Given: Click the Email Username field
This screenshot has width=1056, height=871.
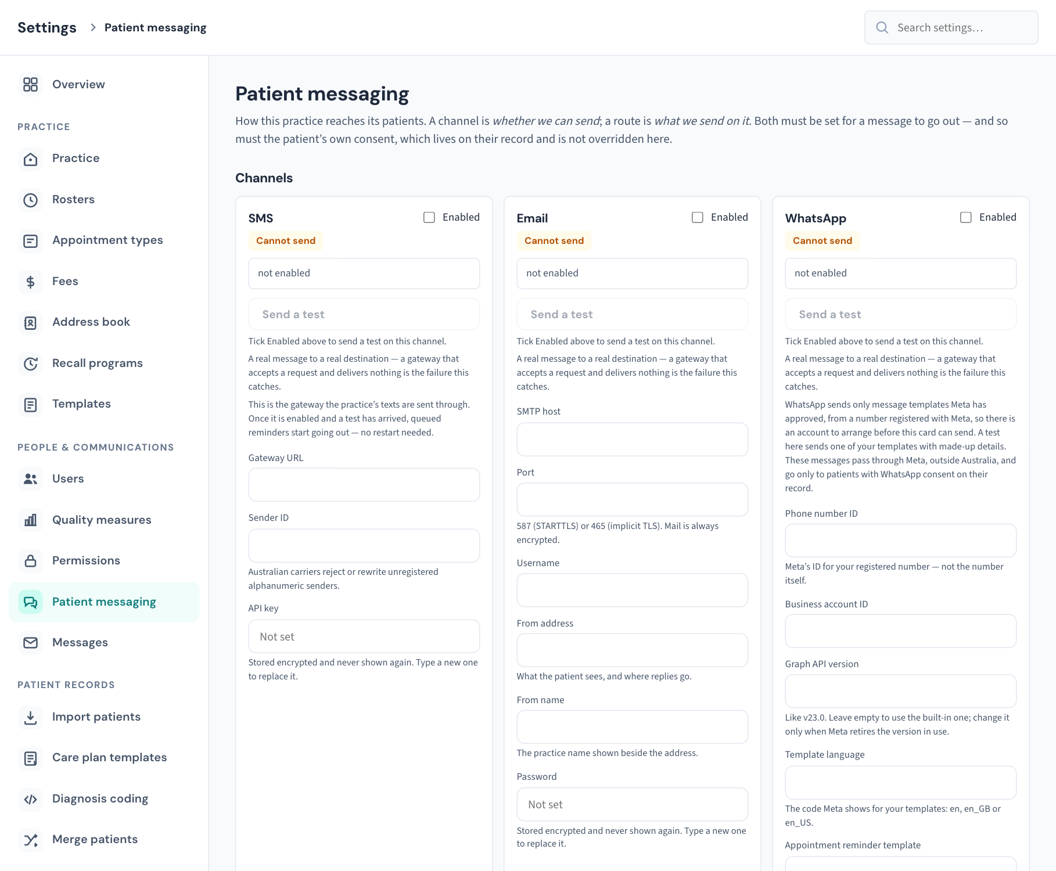Looking at the screenshot, I should [x=633, y=591].
